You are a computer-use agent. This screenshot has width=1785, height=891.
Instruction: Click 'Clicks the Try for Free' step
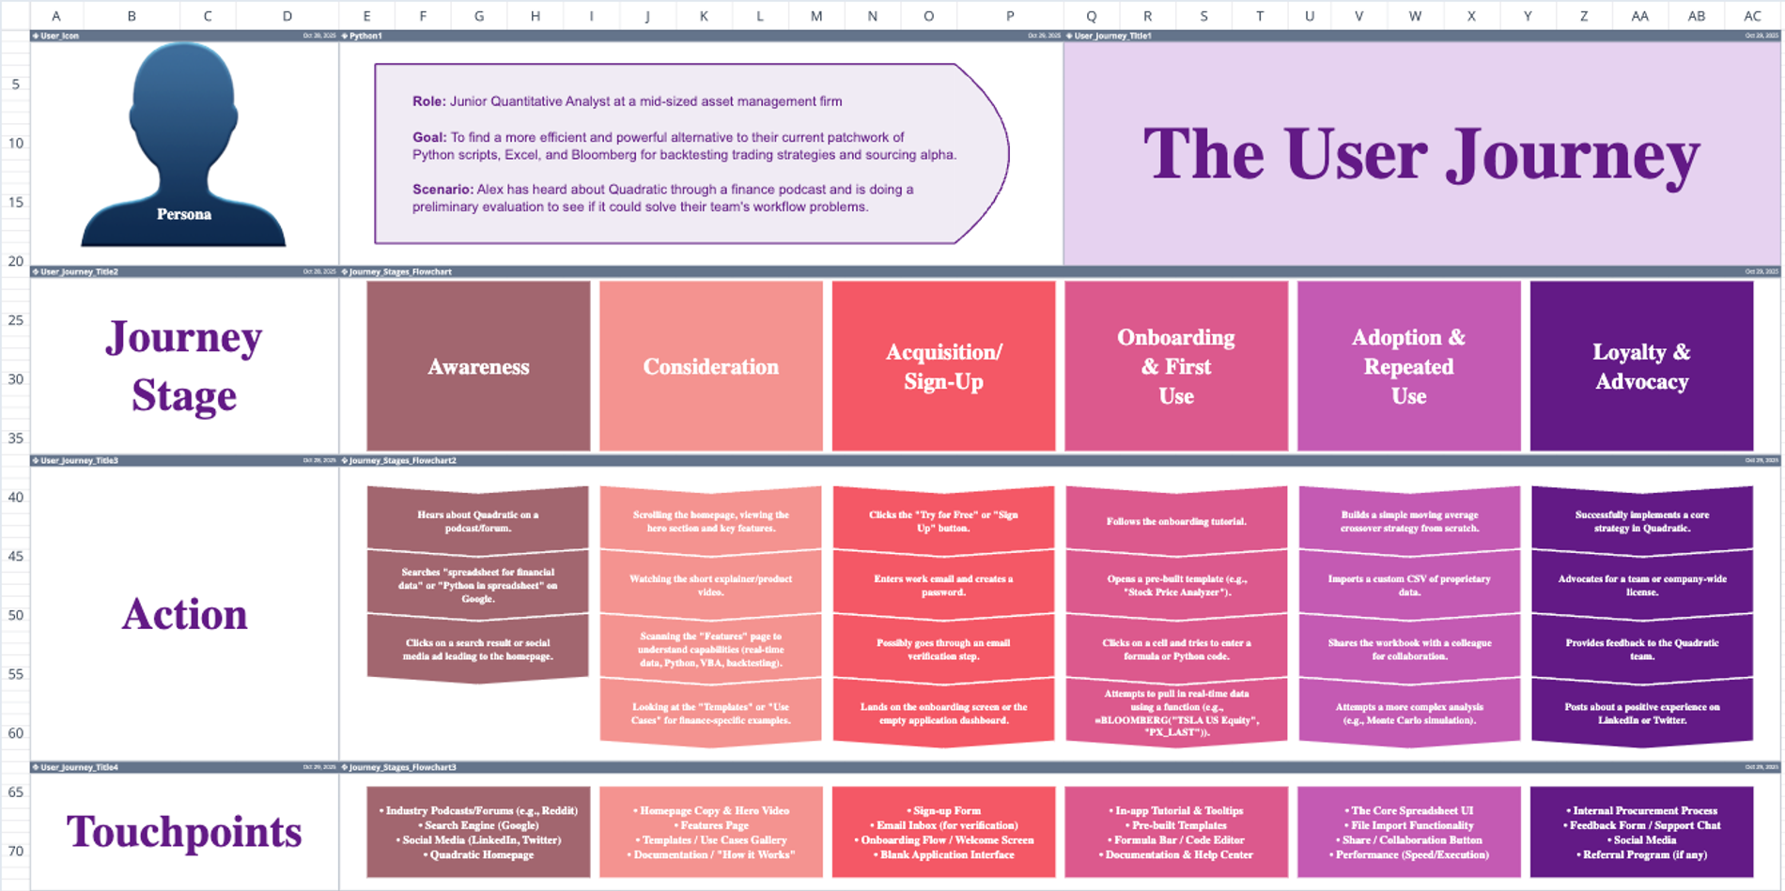943,521
